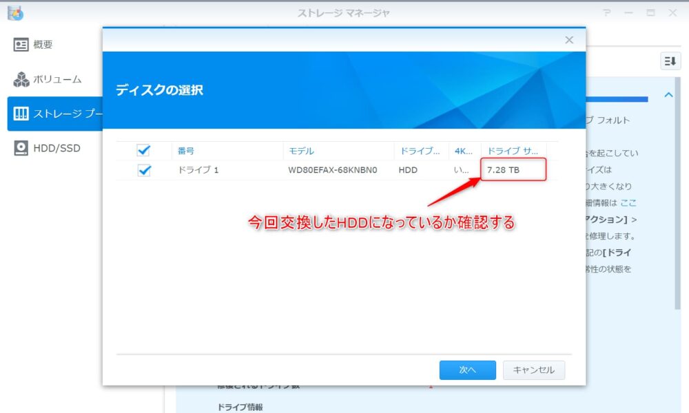Select the 概要 overview icon
The width and height of the screenshot is (689, 413).
tap(21, 44)
